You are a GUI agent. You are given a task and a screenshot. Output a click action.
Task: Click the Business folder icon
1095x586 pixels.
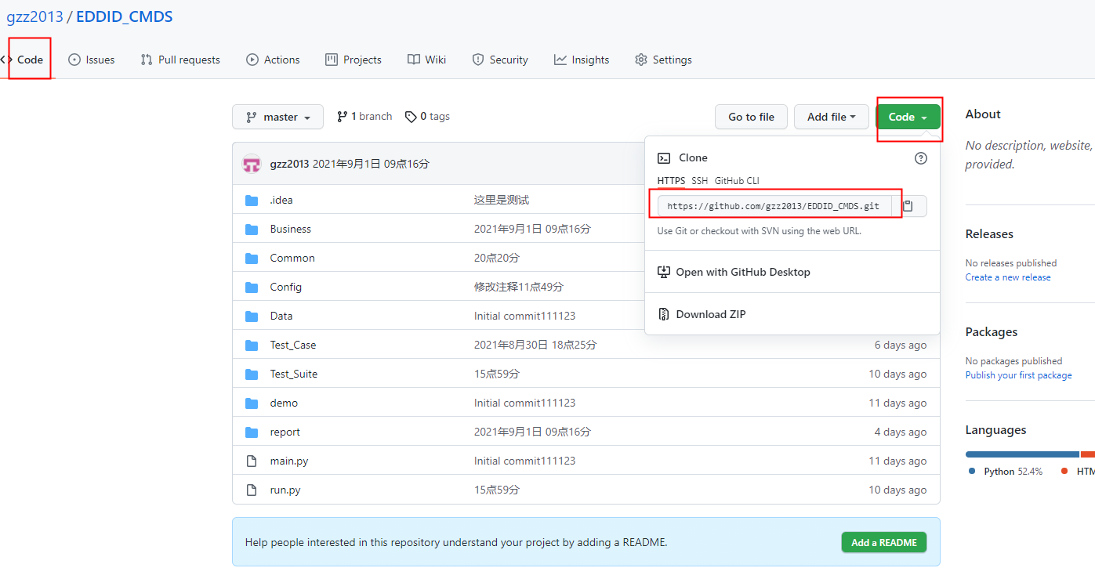[252, 229]
